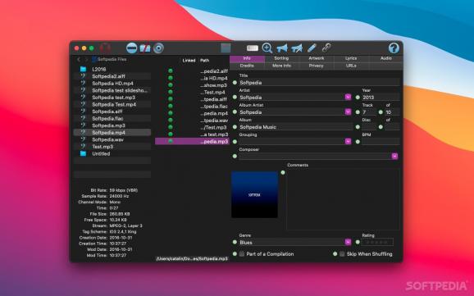Click the crossed-out megaphone icon
Image resolution: width=474 pixels, height=296 pixels.
297,48
